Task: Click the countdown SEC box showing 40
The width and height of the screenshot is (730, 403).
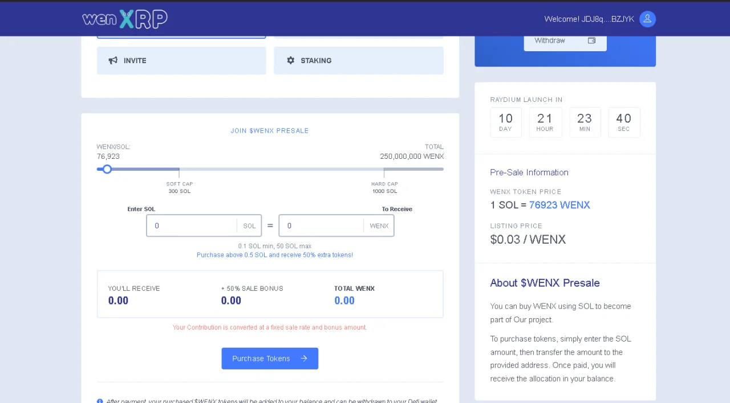Action: pyautogui.click(x=624, y=122)
